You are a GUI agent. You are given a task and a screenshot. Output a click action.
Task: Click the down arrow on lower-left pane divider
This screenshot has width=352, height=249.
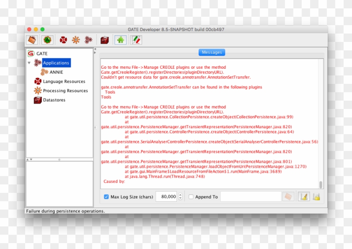(x=31, y=159)
